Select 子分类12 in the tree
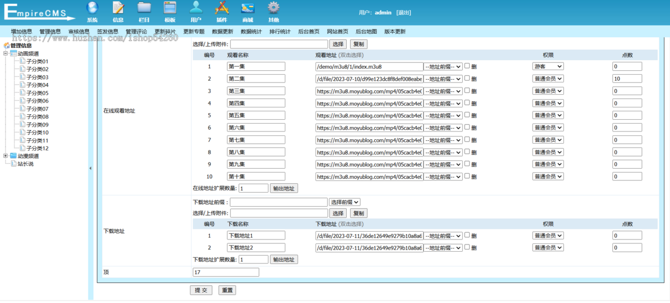 (37, 149)
